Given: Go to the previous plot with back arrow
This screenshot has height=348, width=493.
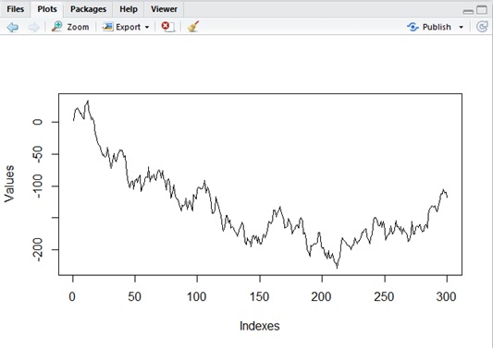Looking at the screenshot, I should pos(13,27).
